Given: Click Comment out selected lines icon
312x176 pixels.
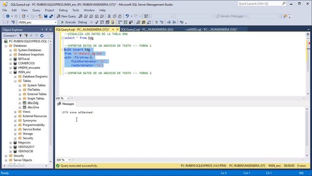Looking at the screenshot, I should [x=156, y=22].
